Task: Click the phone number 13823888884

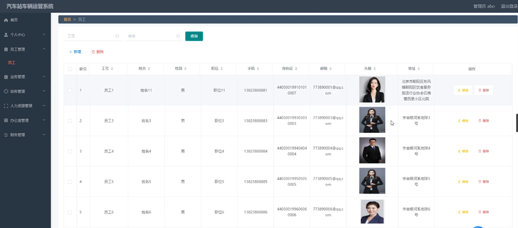Action: [x=256, y=152]
